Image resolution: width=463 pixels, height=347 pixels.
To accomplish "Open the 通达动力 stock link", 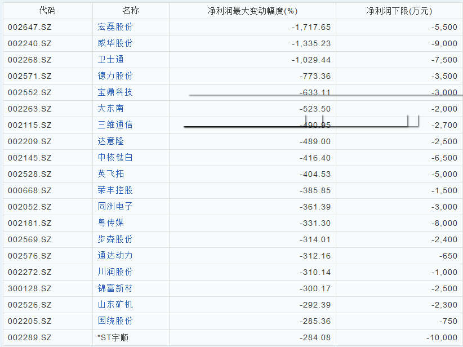I will pyautogui.click(x=115, y=255).
